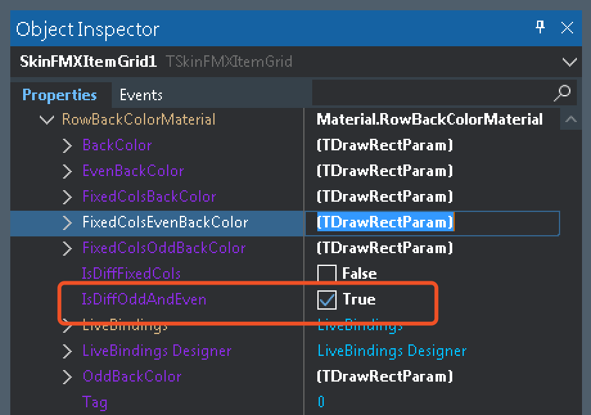Click the property search magnifier icon
The width and height of the screenshot is (591, 415).
[x=562, y=93]
